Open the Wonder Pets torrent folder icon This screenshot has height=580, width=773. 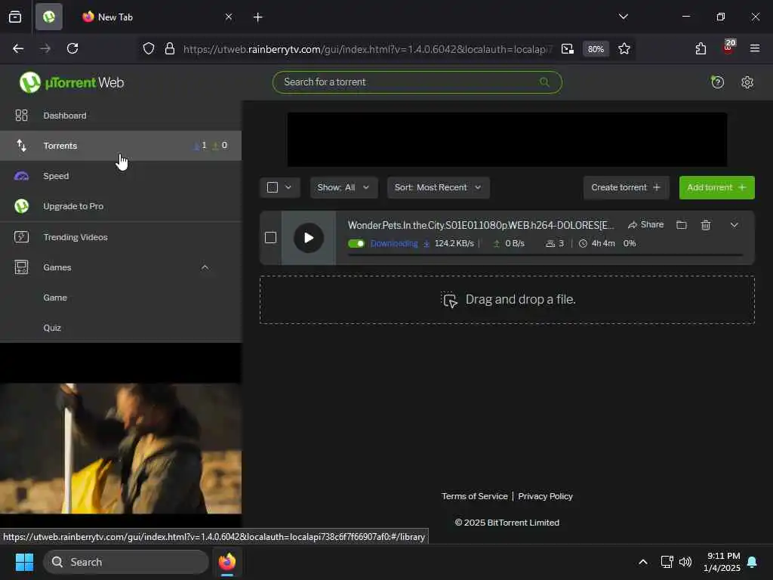pyautogui.click(x=682, y=225)
